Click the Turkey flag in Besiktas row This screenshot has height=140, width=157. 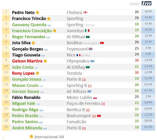[102, 43]
